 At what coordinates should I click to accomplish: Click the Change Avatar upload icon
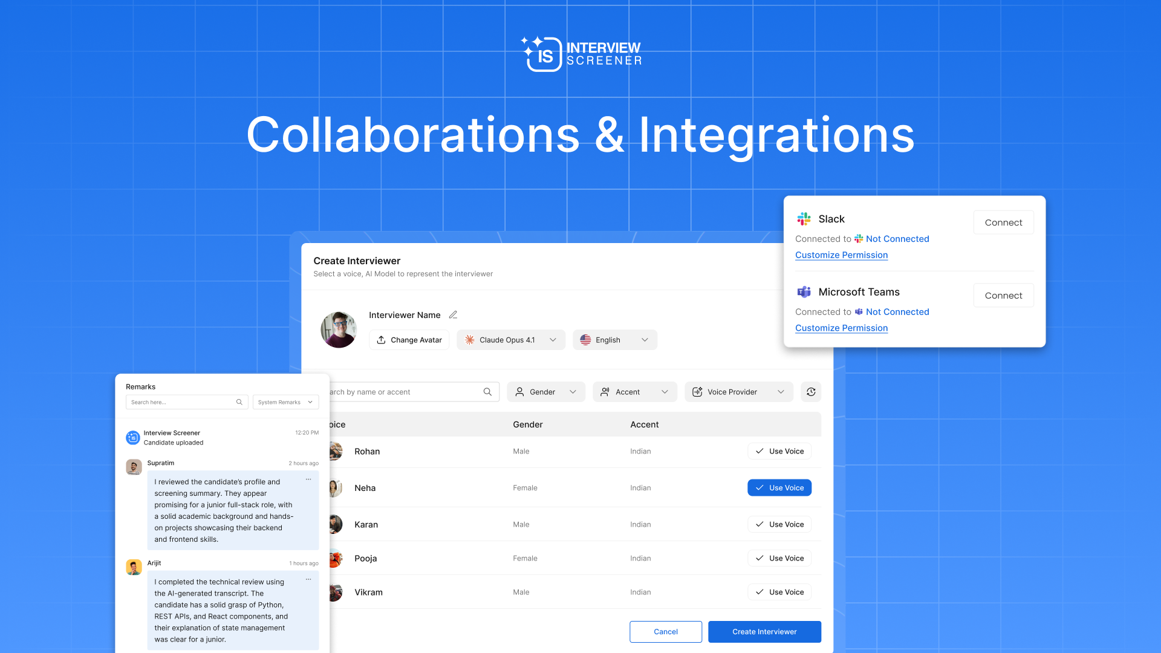coord(381,340)
